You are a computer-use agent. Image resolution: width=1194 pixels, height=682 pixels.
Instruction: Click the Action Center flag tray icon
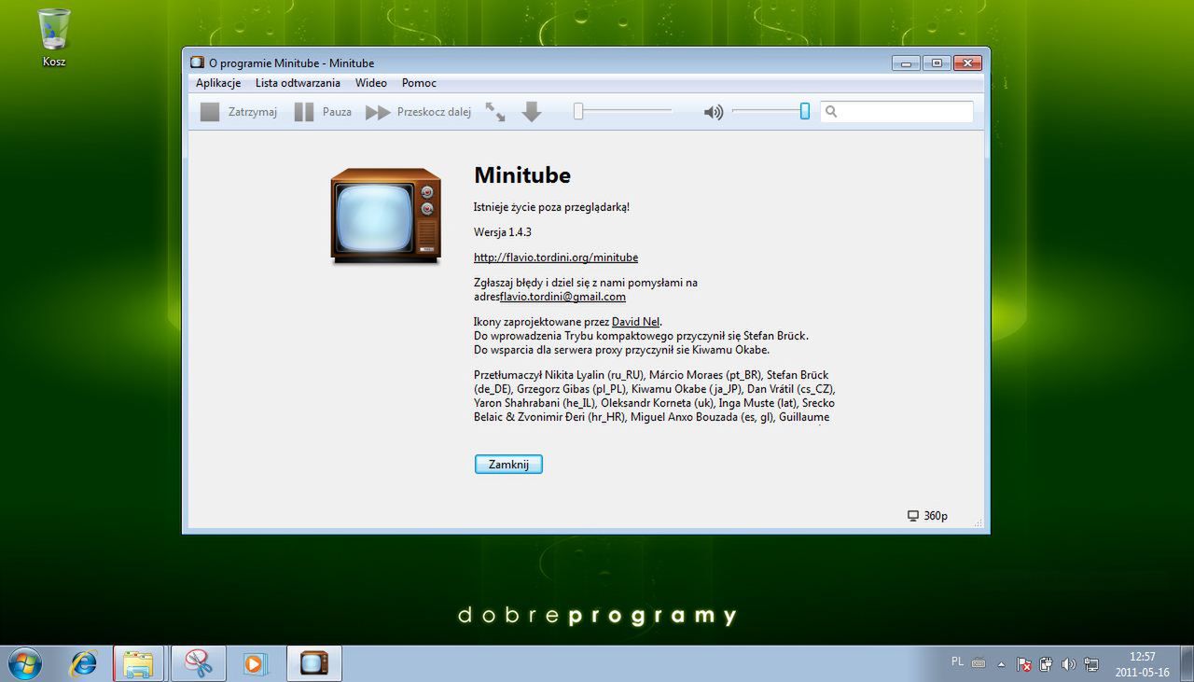[1024, 664]
